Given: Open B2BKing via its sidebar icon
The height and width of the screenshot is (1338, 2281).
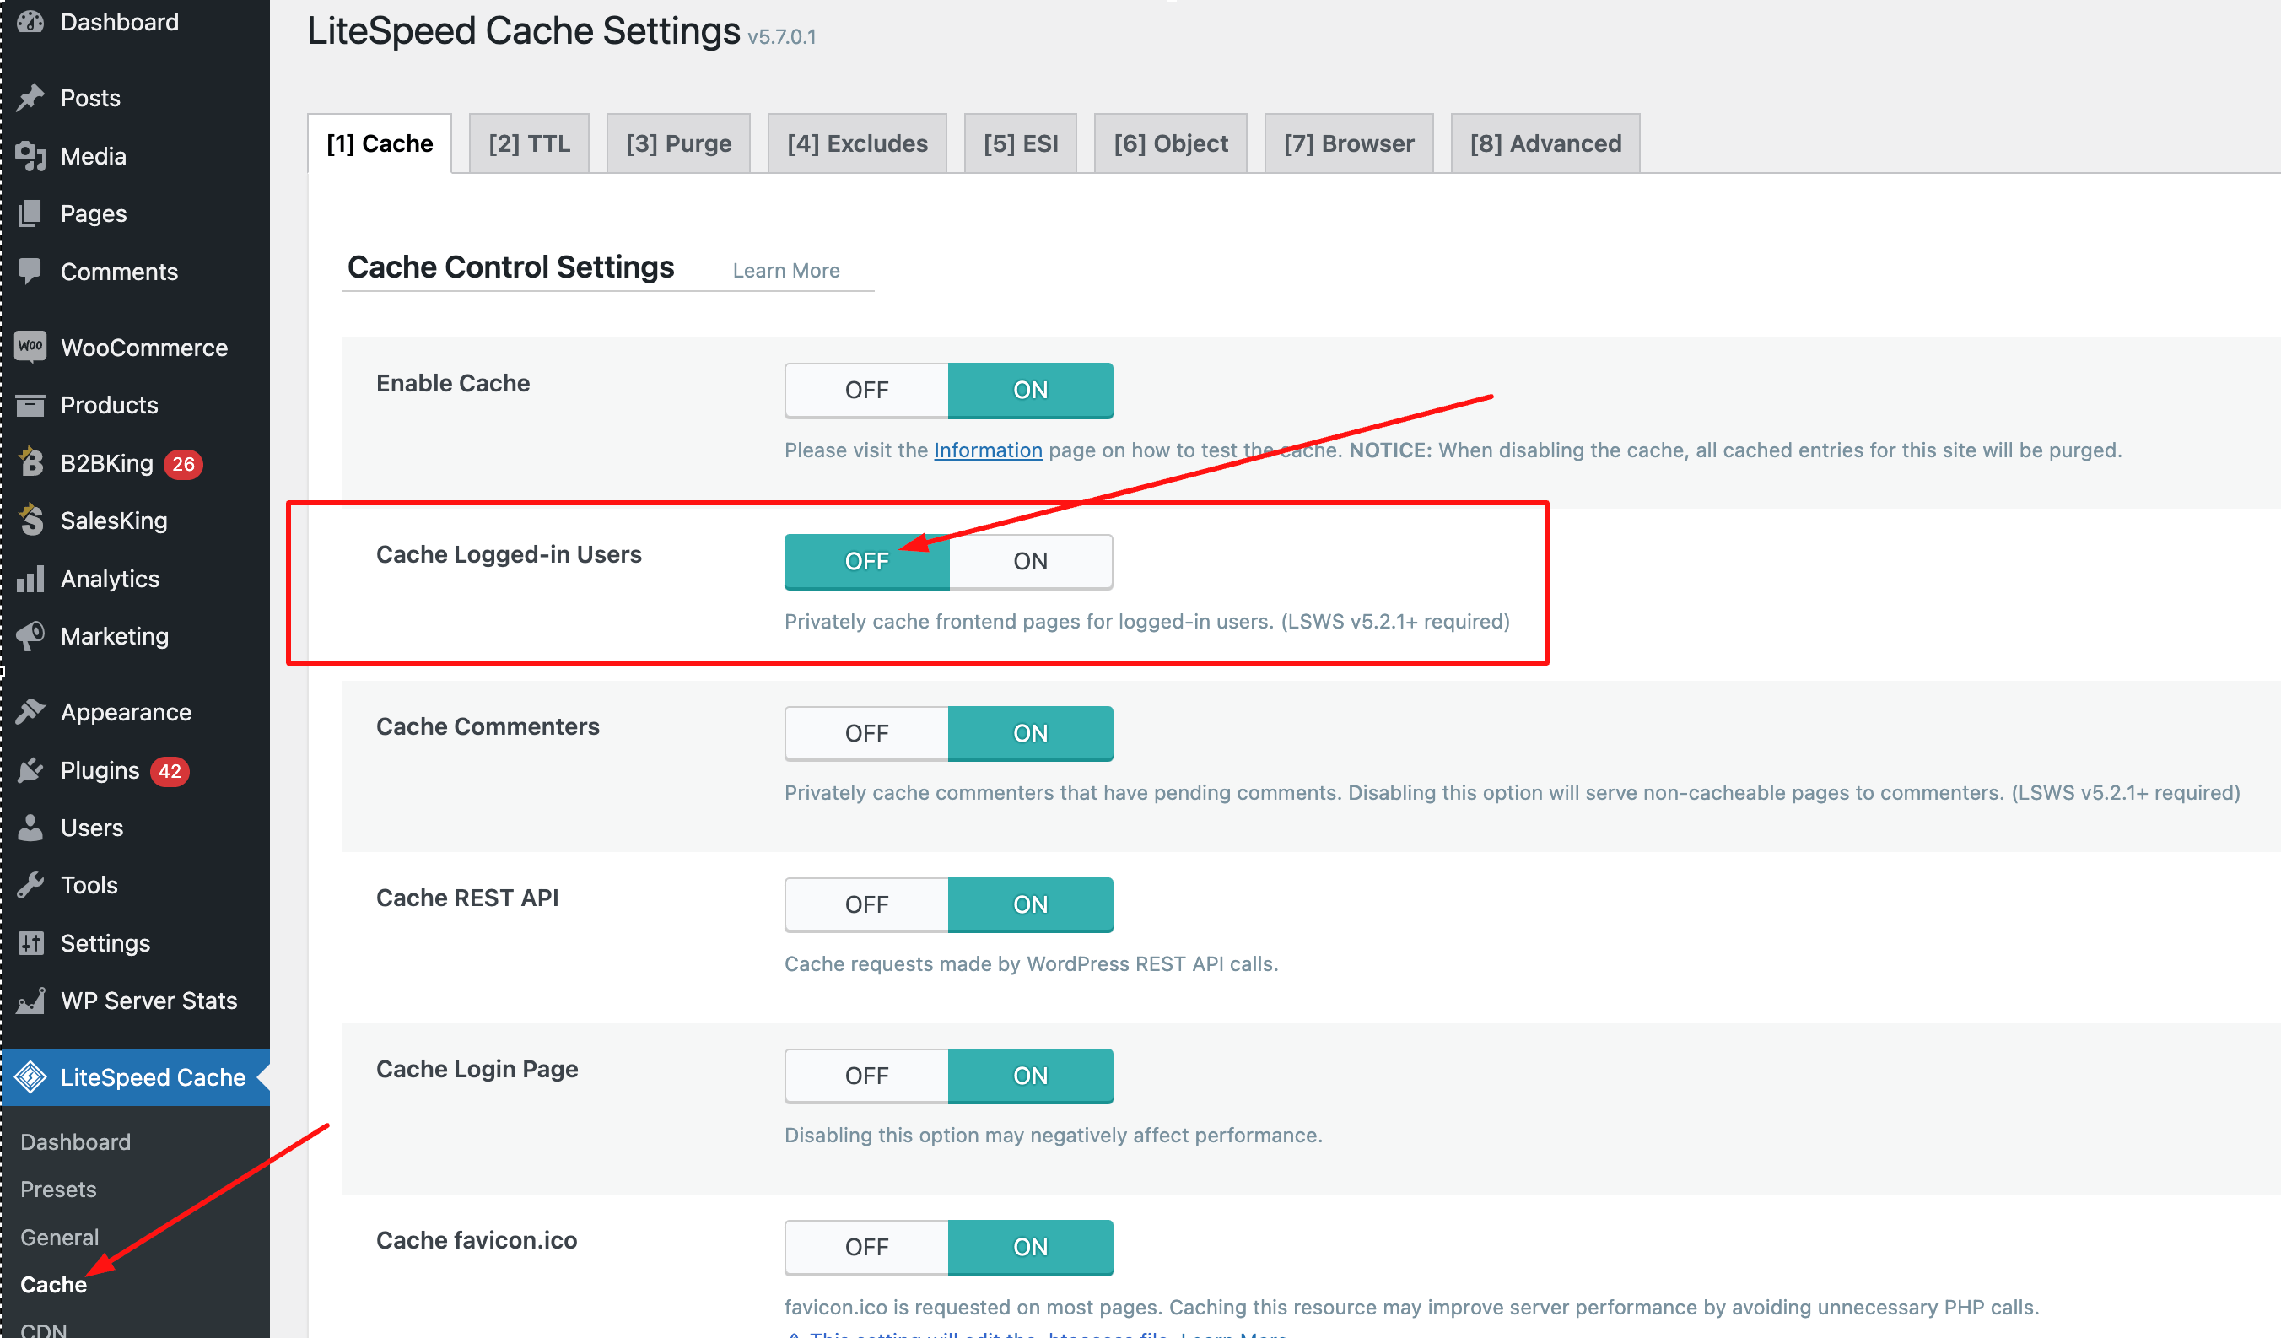Looking at the screenshot, I should tap(30, 461).
